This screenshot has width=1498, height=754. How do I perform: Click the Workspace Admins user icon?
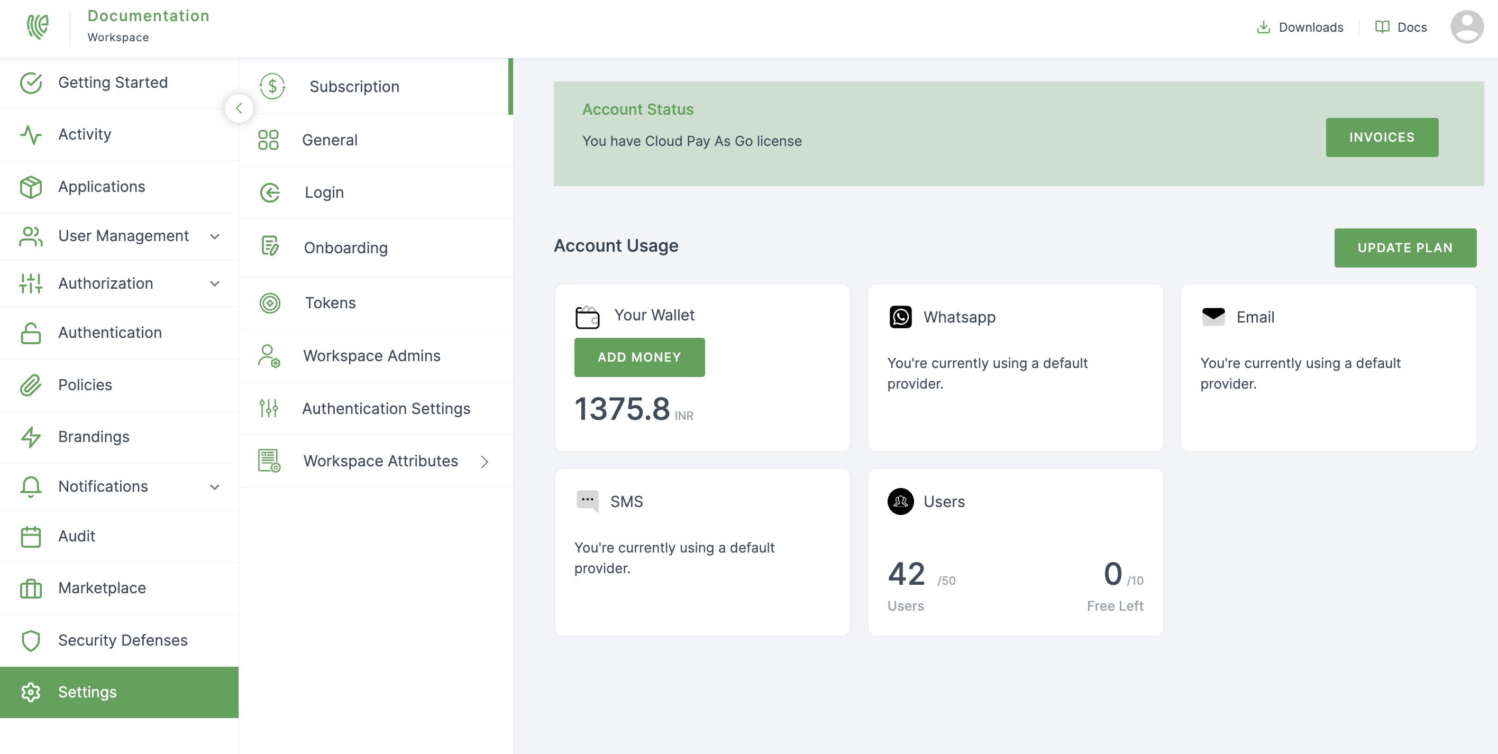point(269,356)
